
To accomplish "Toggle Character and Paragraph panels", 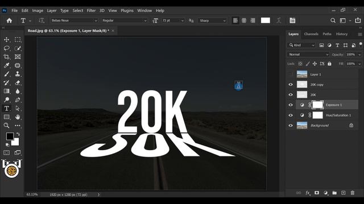I will [x=292, y=20].
